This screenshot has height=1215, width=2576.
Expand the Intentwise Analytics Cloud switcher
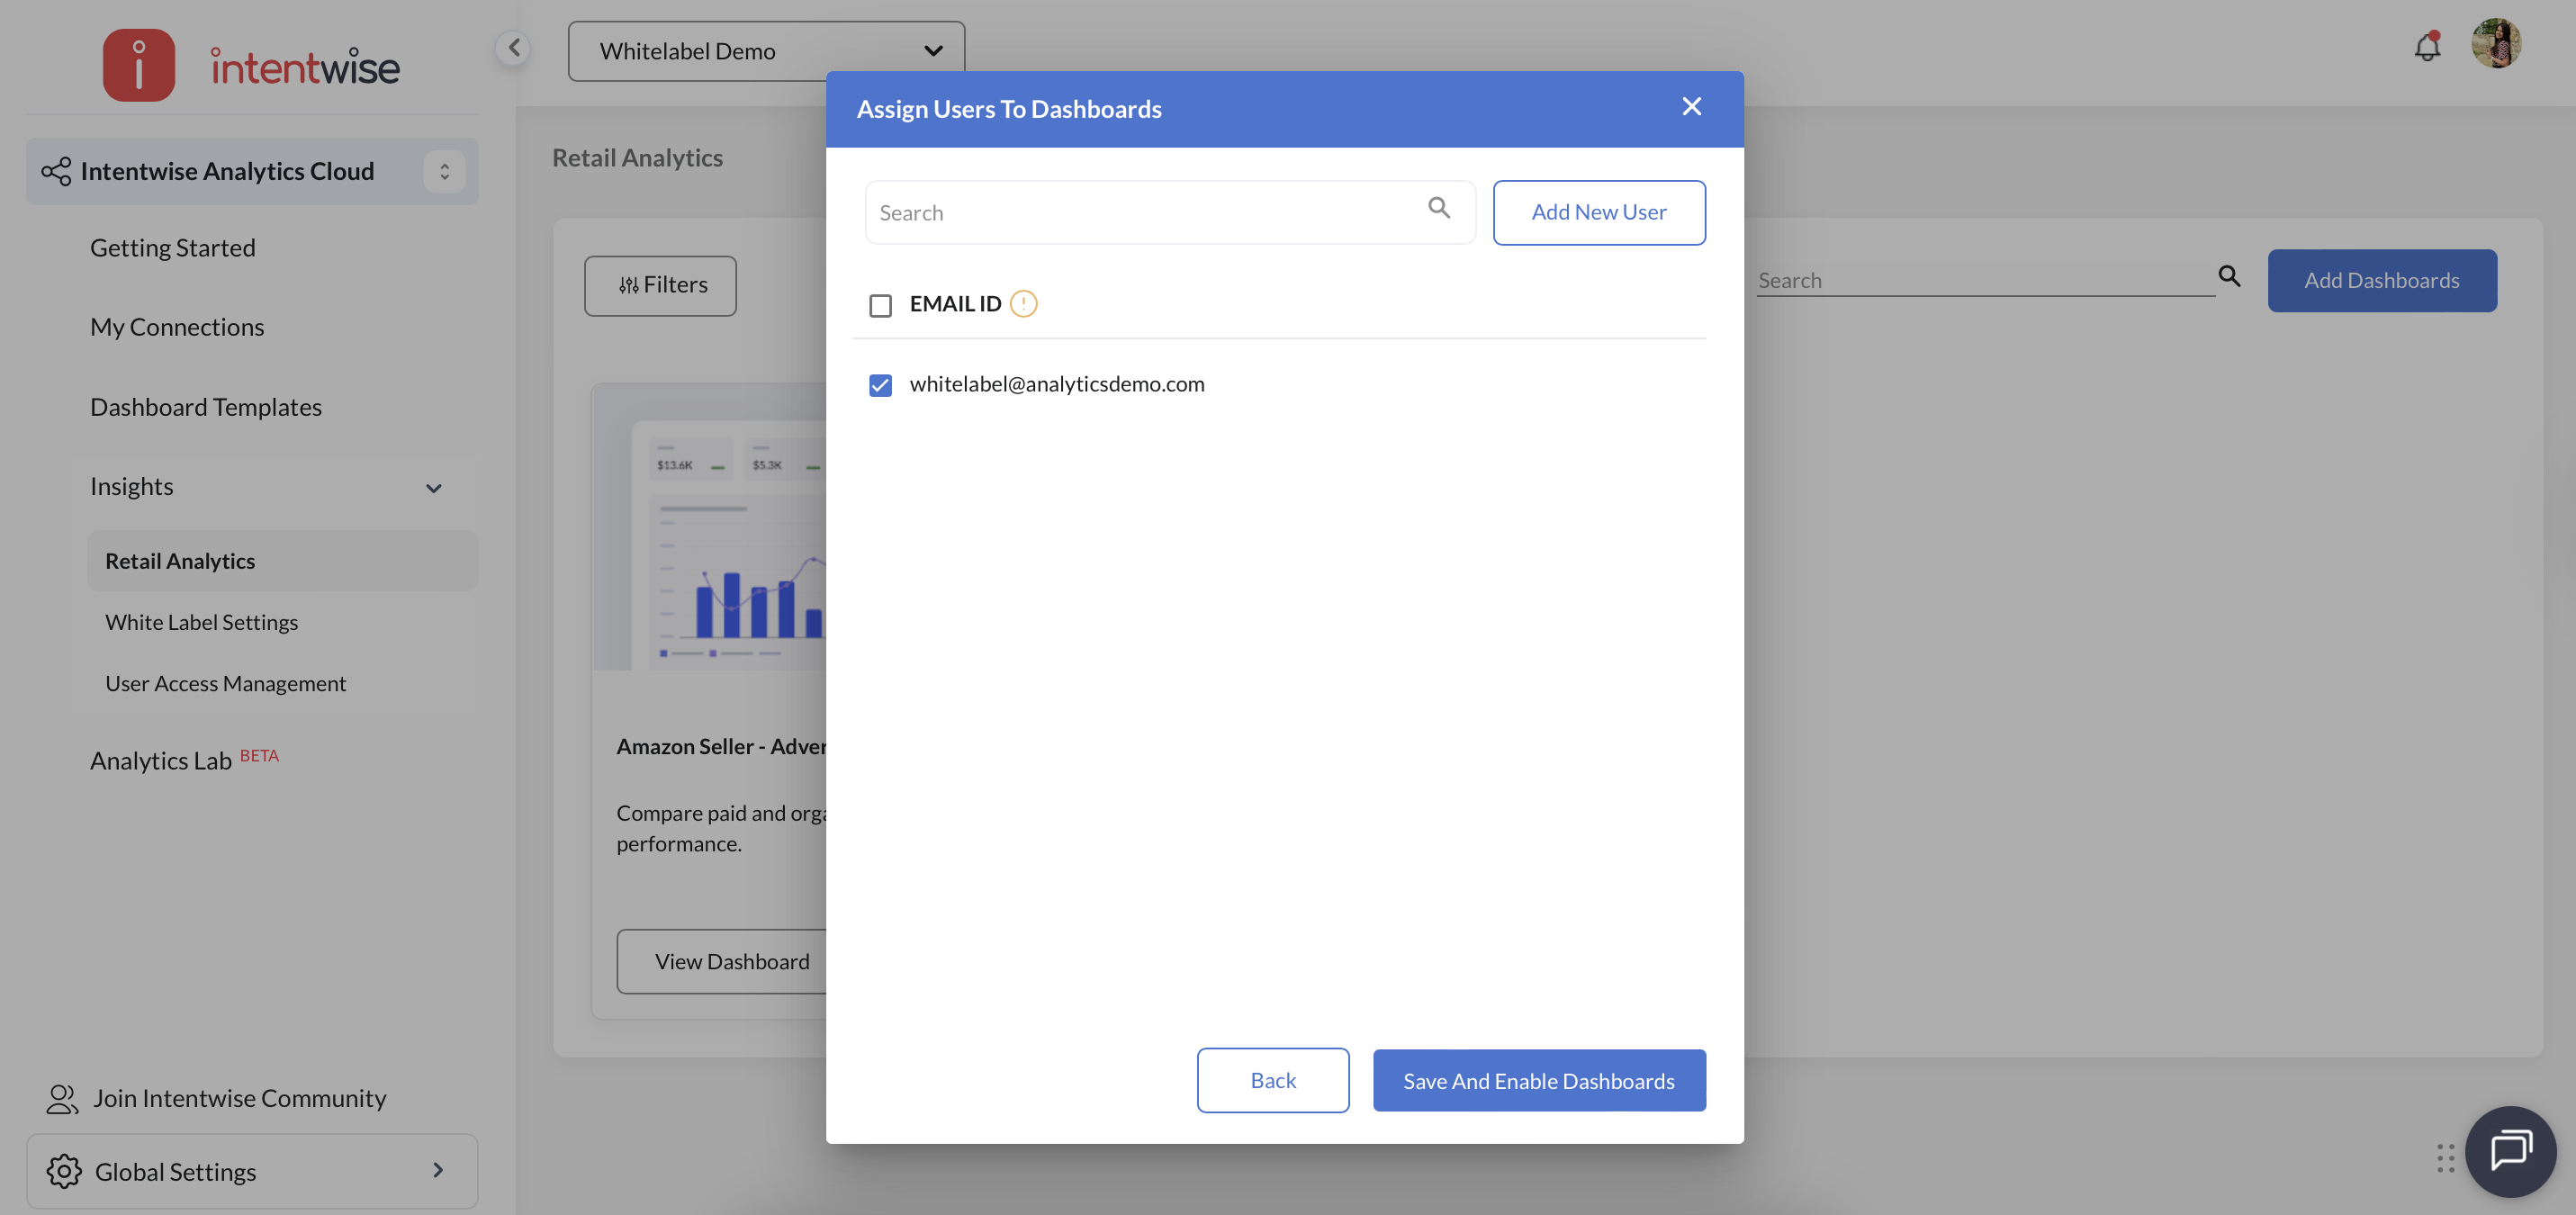click(x=444, y=172)
